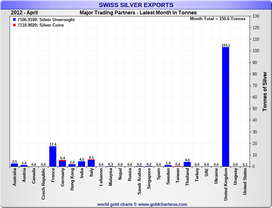Click the 7118.9020: Silver Coins legend text

click(41, 25)
